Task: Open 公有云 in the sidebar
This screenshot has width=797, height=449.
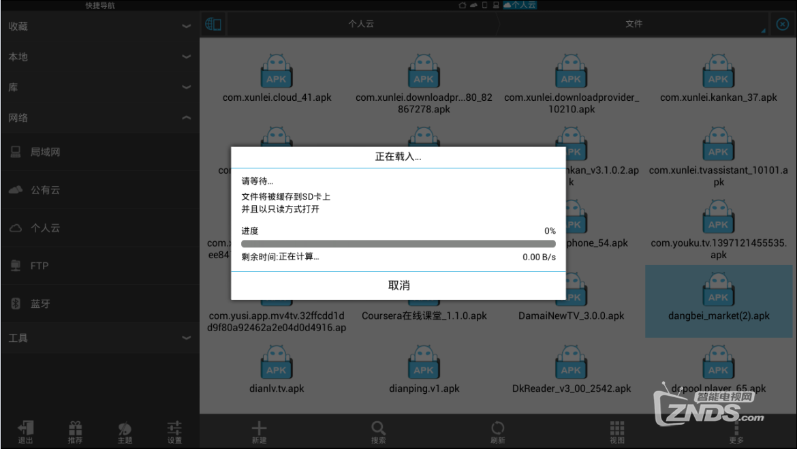Action: point(100,189)
